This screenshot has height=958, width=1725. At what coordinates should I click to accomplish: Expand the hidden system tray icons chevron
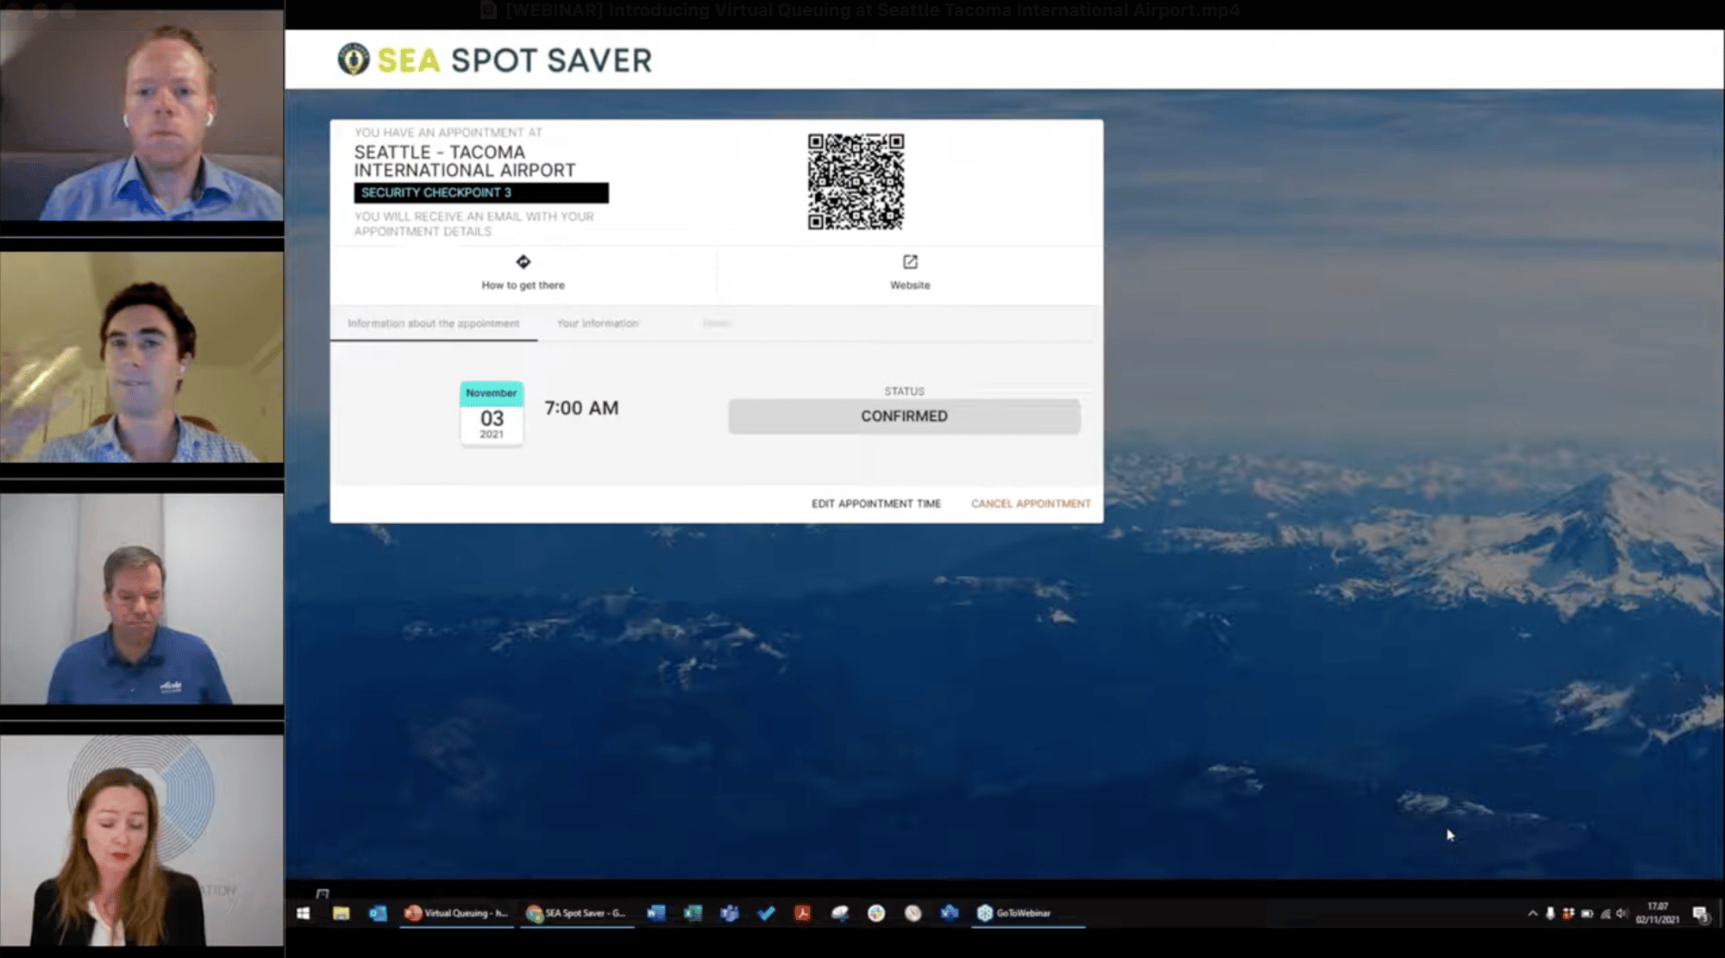click(1533, 913)
